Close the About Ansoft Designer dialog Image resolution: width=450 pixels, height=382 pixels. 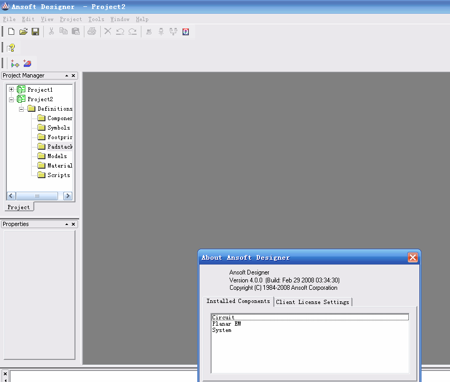[x=413, y=257]
